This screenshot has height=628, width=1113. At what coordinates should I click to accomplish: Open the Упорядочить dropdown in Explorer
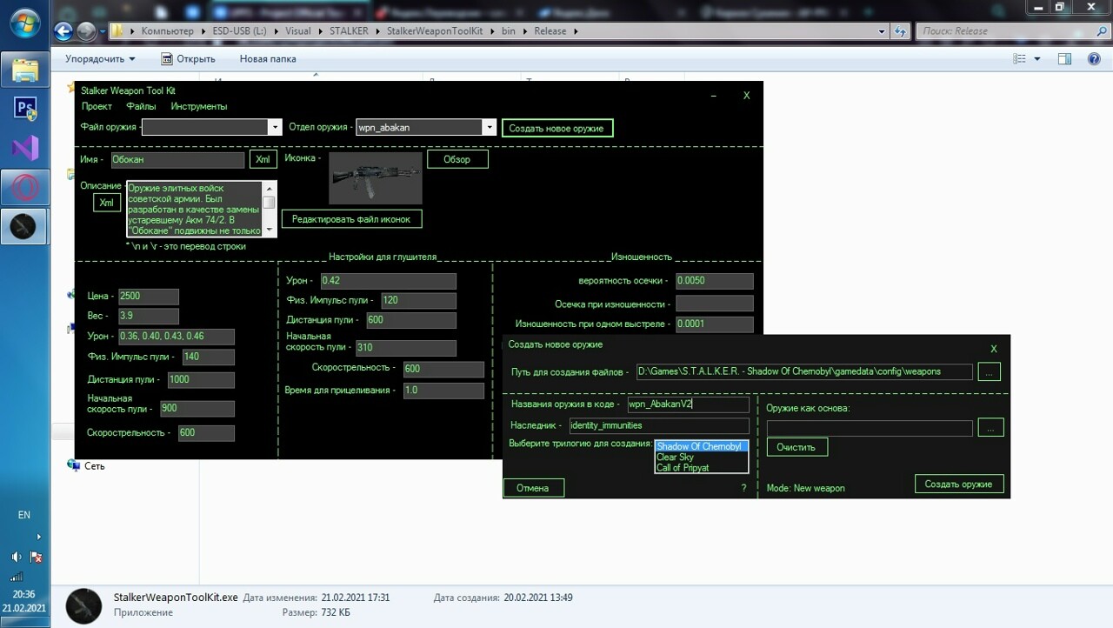[x=100, y=59]
